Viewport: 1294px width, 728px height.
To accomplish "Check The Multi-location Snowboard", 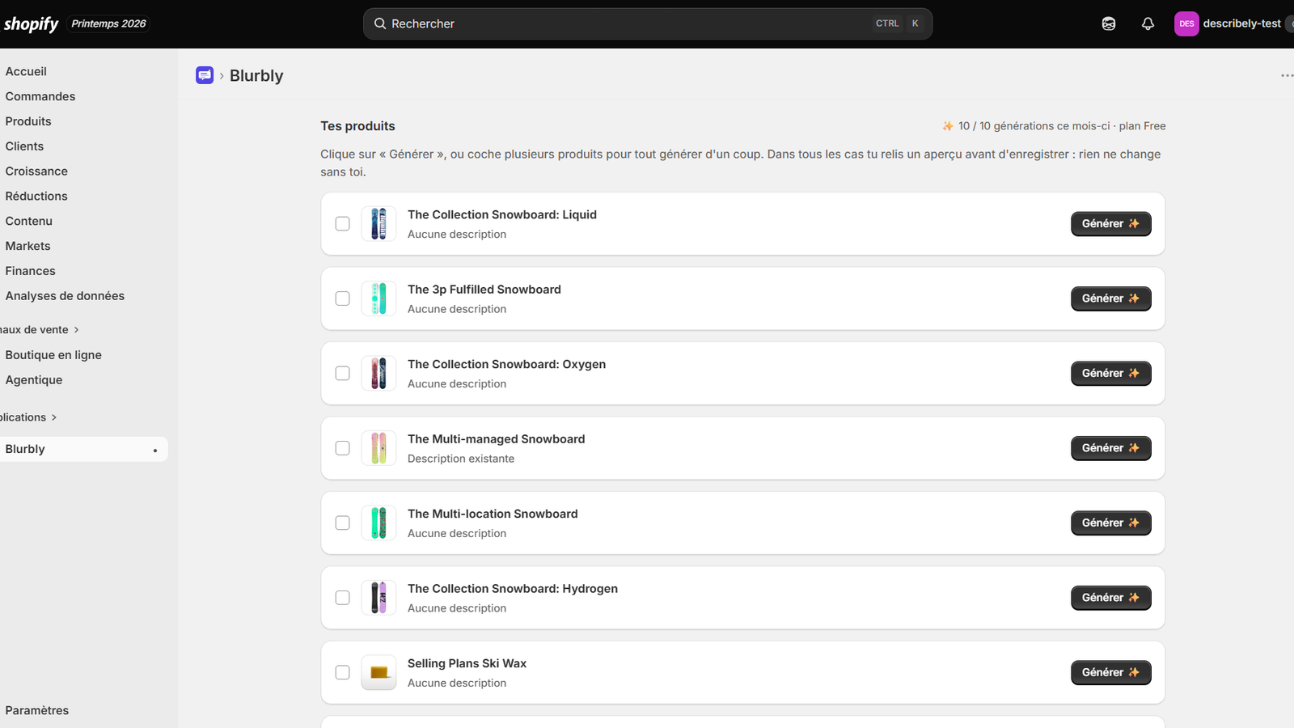I will (x=343, y=523).
